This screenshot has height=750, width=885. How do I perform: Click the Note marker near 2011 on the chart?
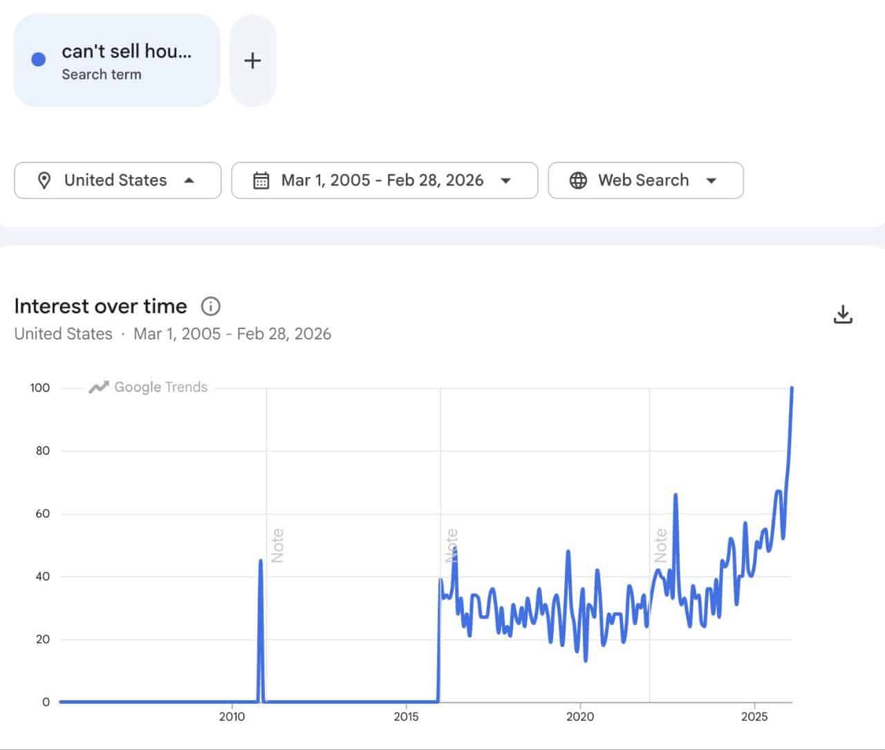[x=278, y=543]
